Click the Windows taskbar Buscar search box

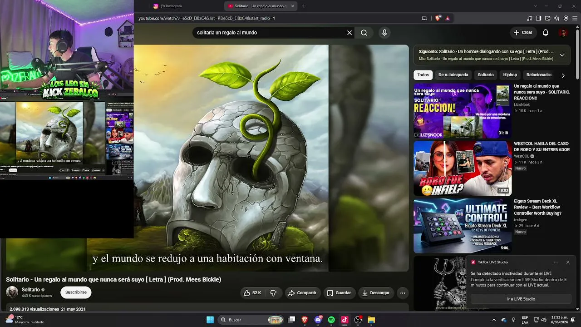pos(252,320)
